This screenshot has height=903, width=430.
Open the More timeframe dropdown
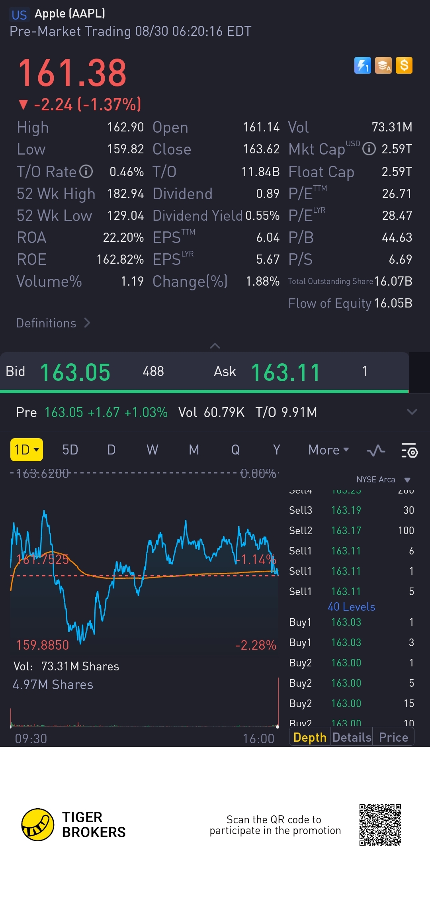point(328,450)
